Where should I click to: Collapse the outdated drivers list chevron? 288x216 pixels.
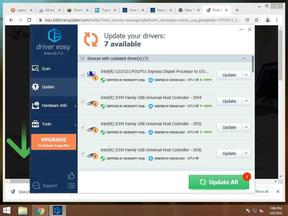(x=244, y=58)
